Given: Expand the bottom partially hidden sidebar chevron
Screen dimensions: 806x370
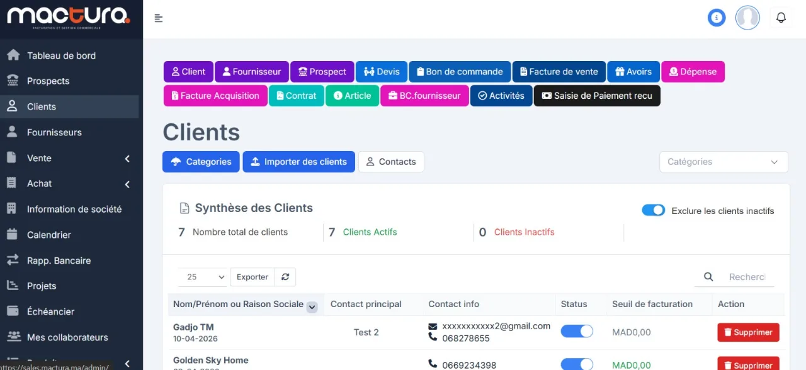Looking at the screenshot, I should tap(127, 364).
